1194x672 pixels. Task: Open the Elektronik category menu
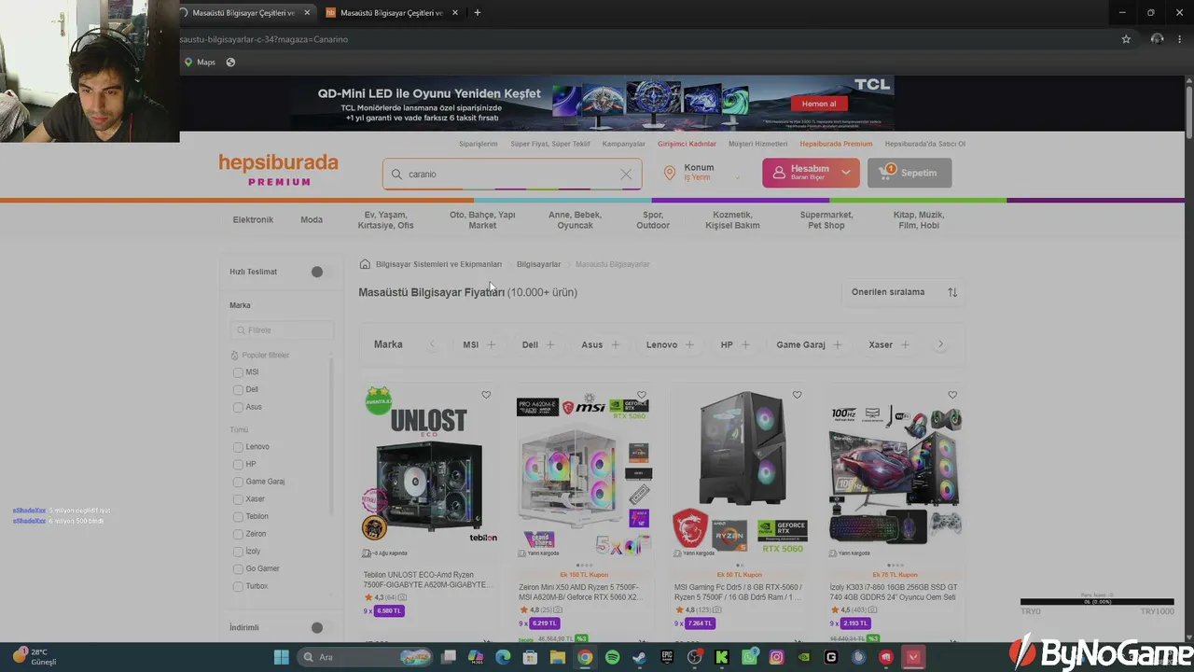(x=253, y=220)
